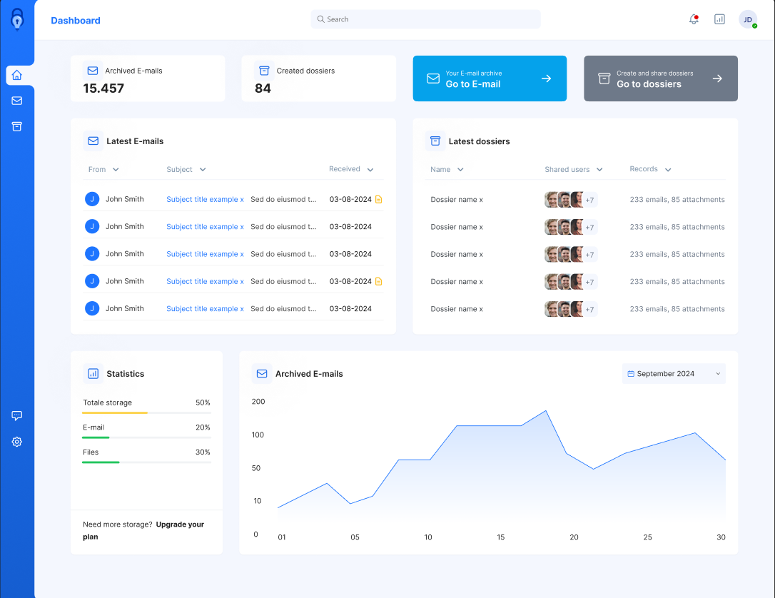This screenshot has height=598, width=775.
Task: Open the JD user profile avatar
Action: pyautogui.click(x=748, y=19)
